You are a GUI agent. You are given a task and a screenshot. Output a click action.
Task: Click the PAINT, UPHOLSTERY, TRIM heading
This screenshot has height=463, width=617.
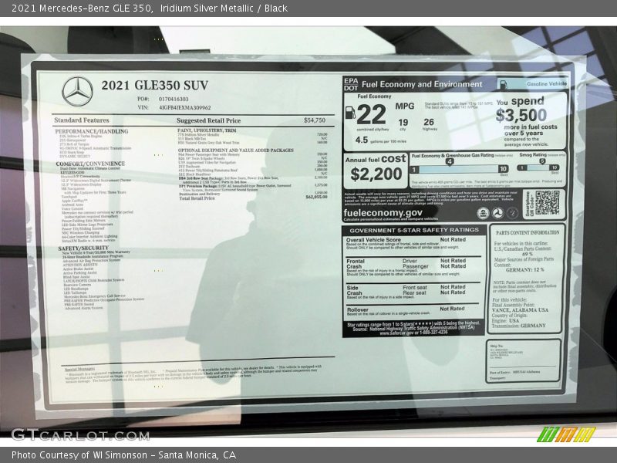207,130
